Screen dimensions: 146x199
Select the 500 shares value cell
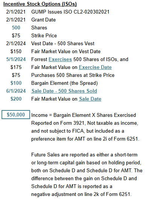click(x=16, y=28)
